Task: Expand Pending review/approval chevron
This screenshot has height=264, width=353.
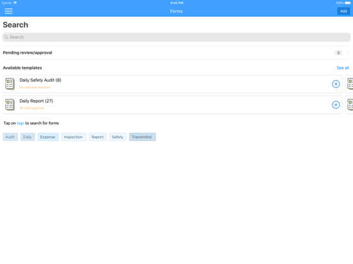Action: (347, 53)
